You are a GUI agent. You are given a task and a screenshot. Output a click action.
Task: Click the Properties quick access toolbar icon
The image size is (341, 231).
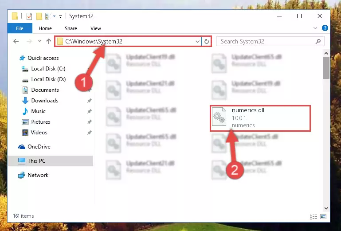pos(29,16)
